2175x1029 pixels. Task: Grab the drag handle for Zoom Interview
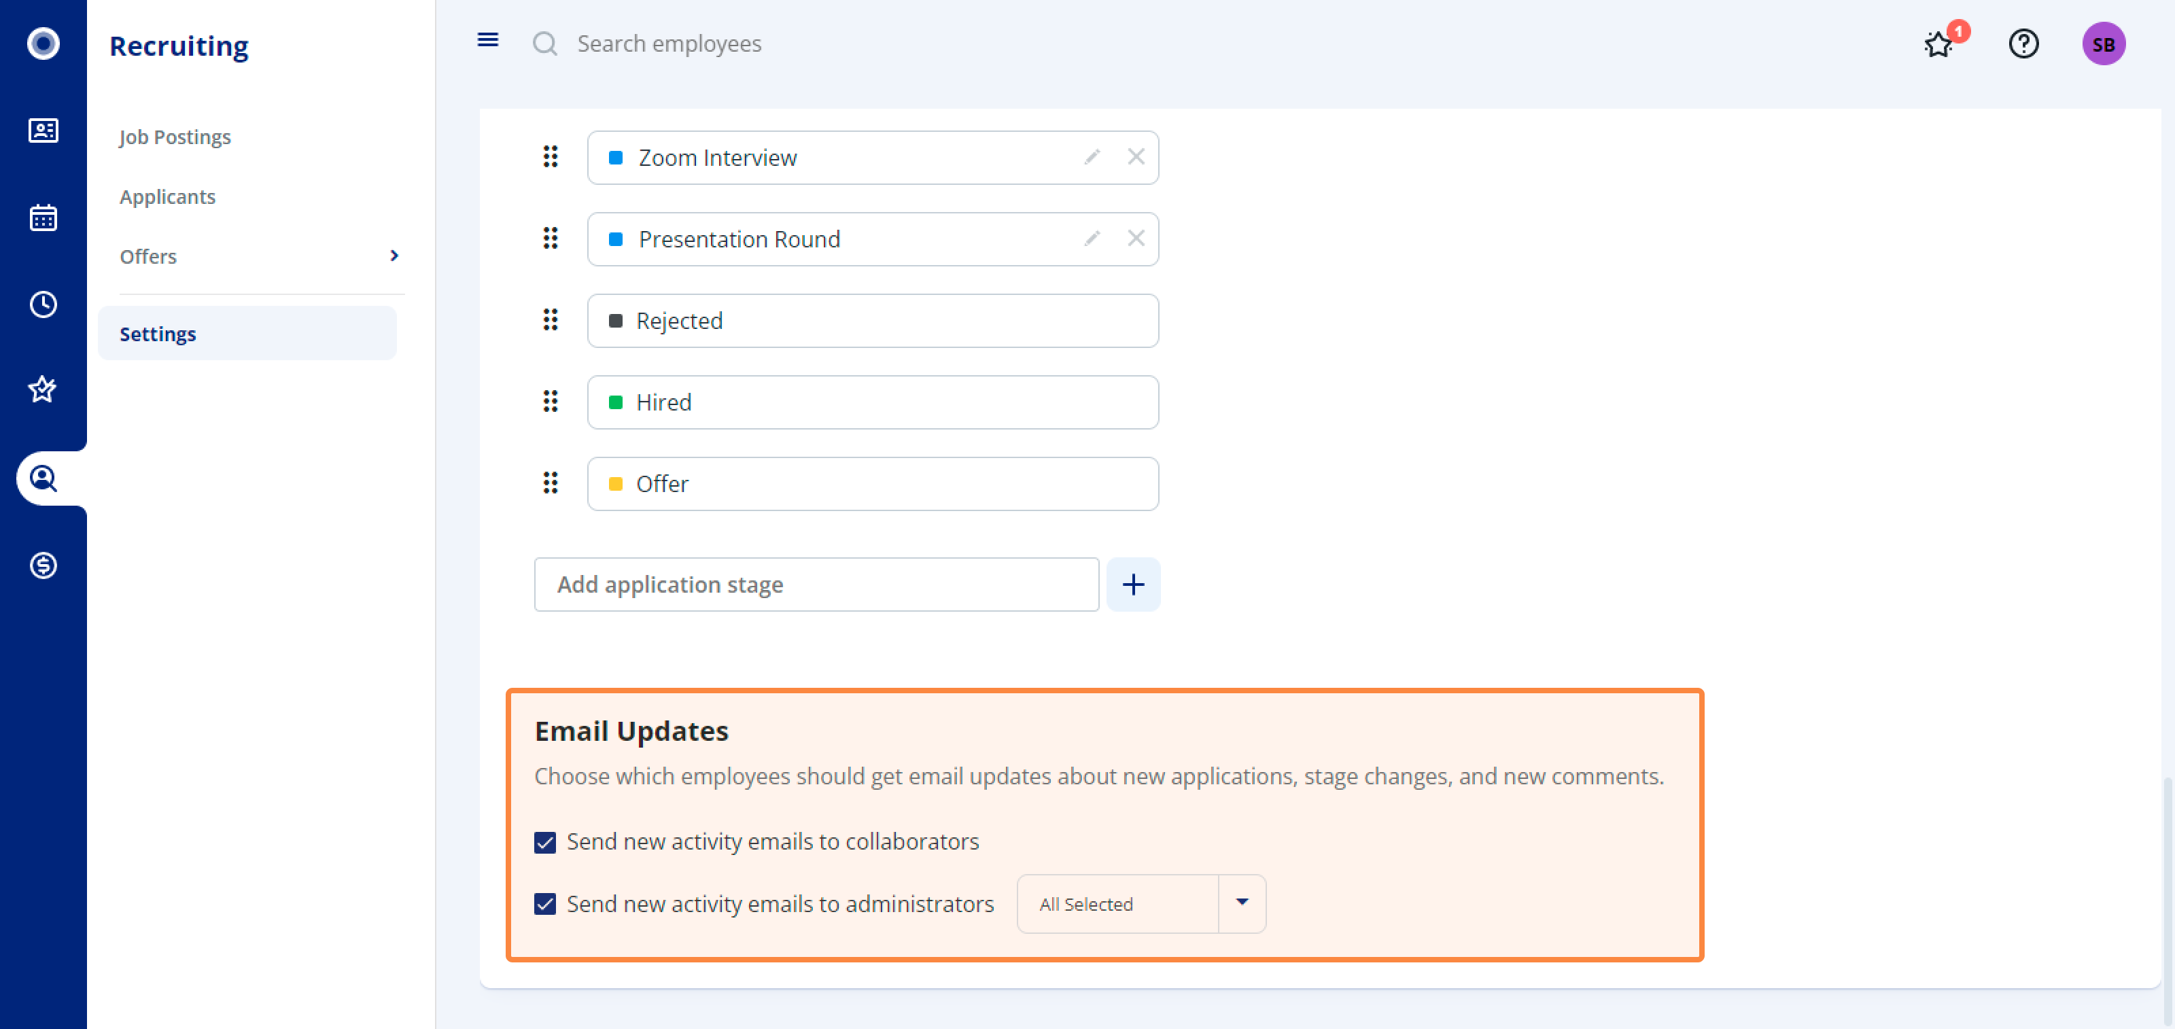tap(551, 156)
